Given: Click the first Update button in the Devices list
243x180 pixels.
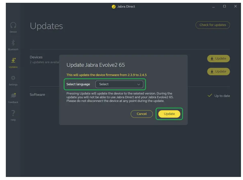Looking at the screenshot, I should coord(218,58).
